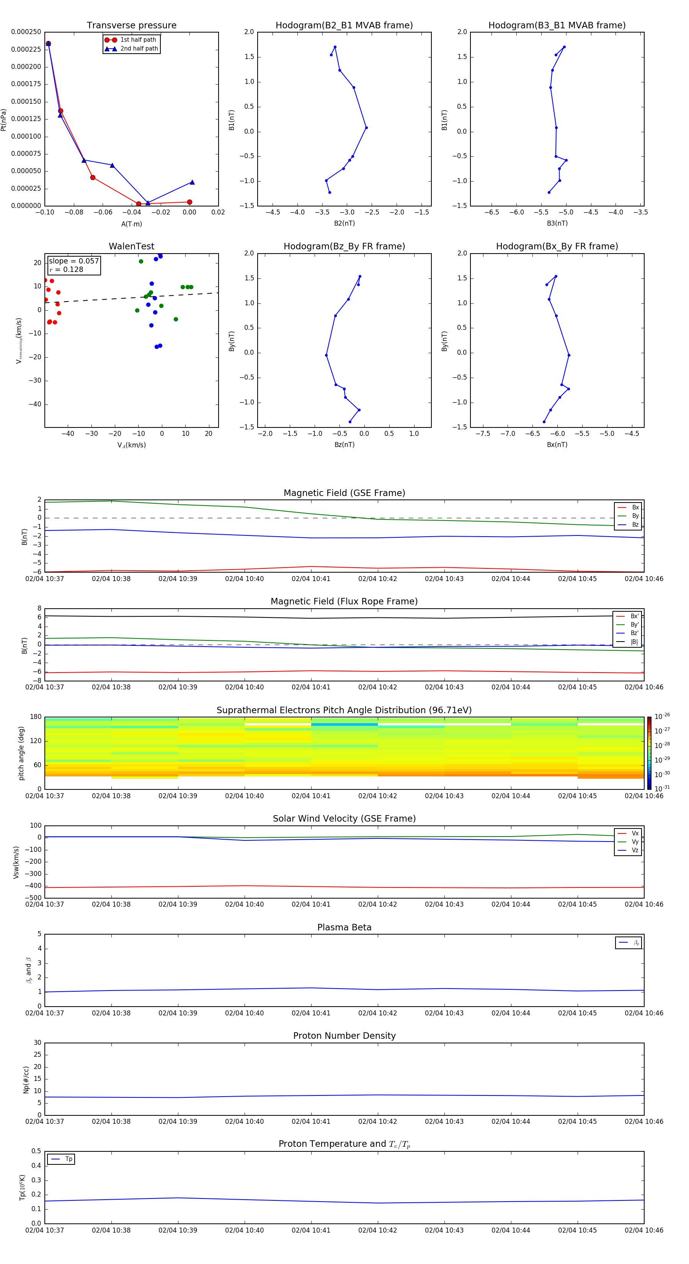Click the 'Hodogram(B2_B1 MVAB frame)' title
The width and height of the screenshot is (689, 1264).
pyautogui.click(x=344, y=26)
